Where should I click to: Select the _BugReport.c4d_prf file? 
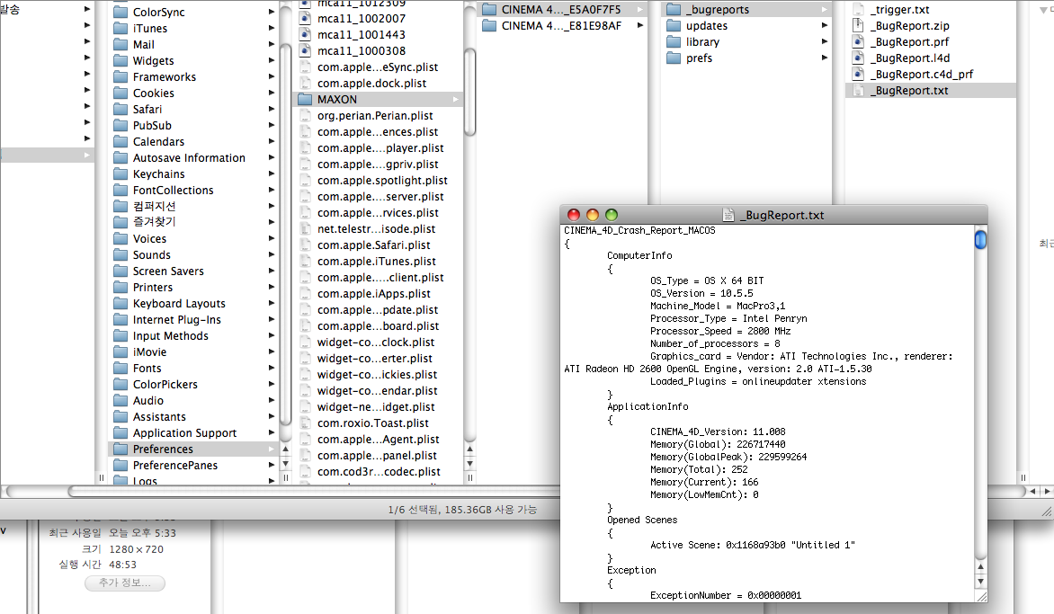921,74
